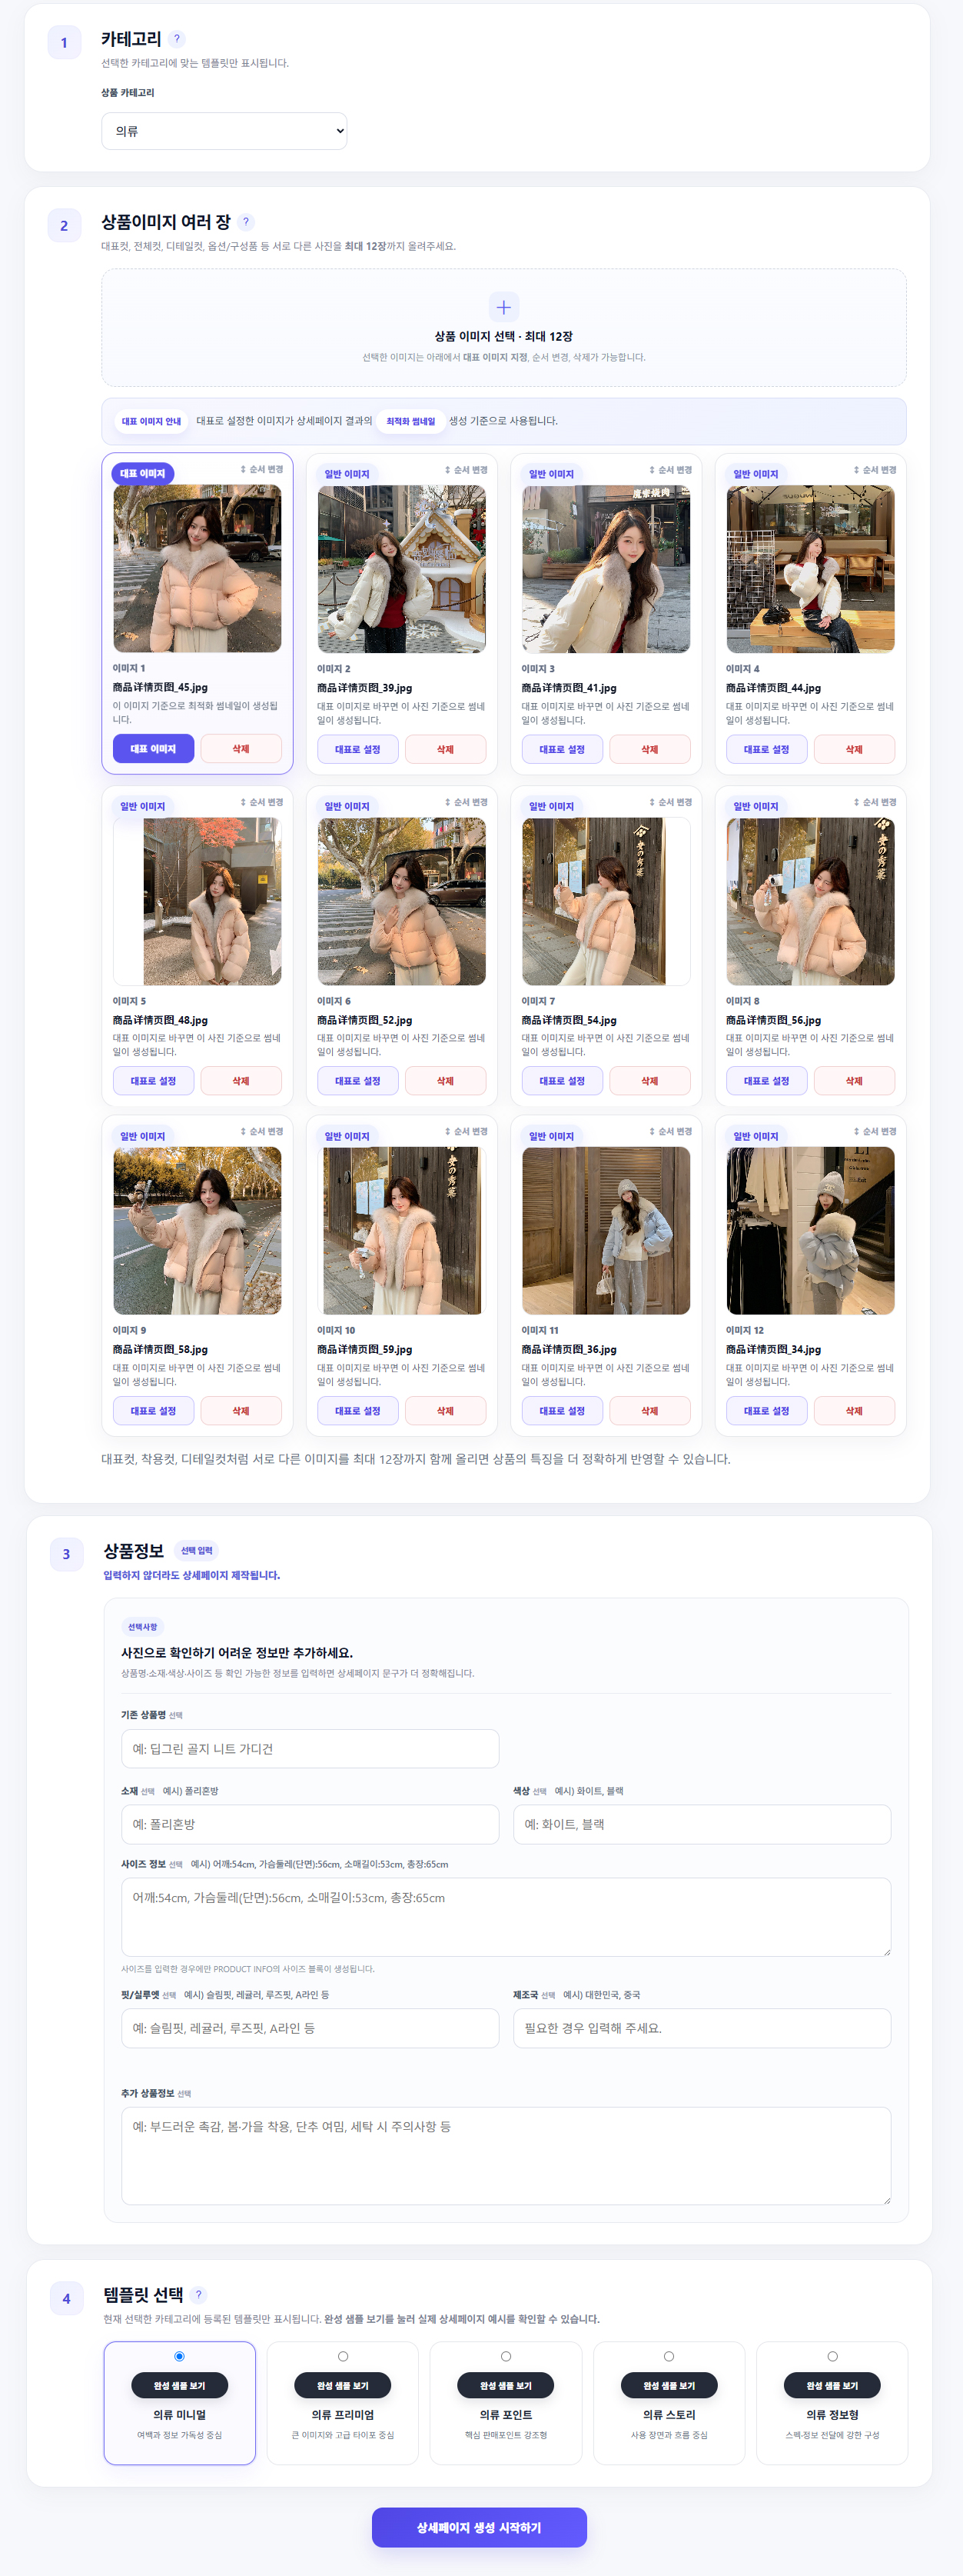Click 순서 변경 on the 이미지 5 card
The image size is (963, 2576).
click(x=262, y=802)
